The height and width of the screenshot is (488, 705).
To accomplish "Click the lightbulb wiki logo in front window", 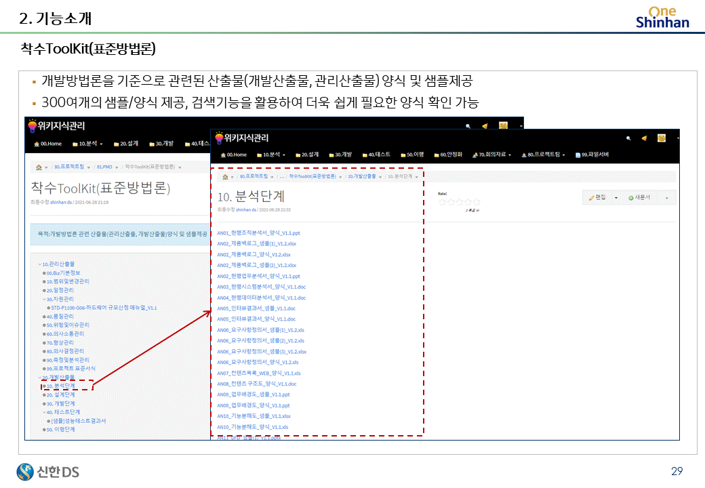I will [219, 138].
